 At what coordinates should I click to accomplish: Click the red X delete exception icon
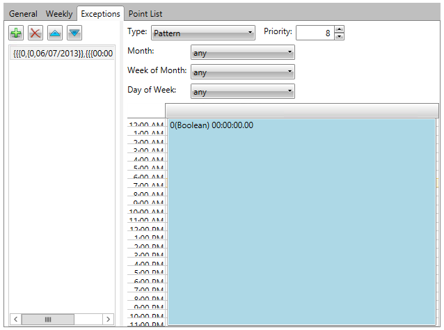[x=35, y=33]
